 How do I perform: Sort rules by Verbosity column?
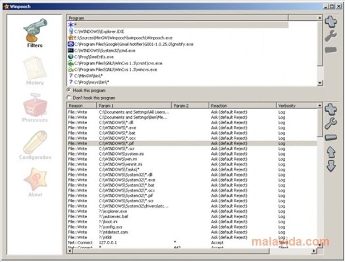pos(296,106)
